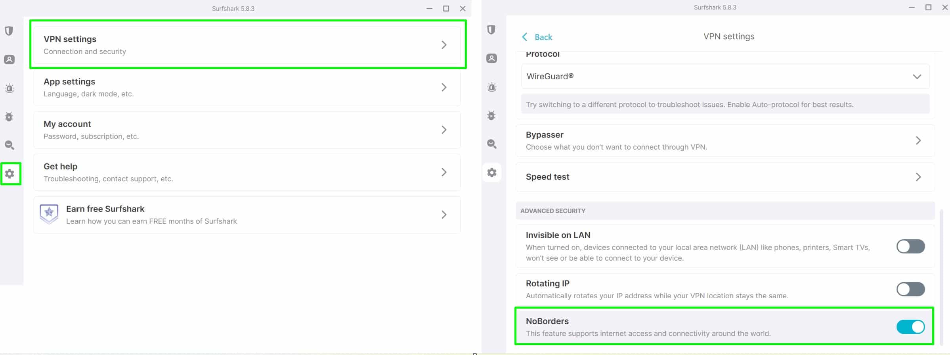Open Earn free Surfshark row chevron
The width and height of the screenshot is (950, 355).
pyautogui.click(x=444, y=215)
